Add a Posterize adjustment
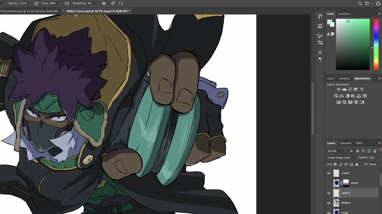 click(x=344, y=103)
